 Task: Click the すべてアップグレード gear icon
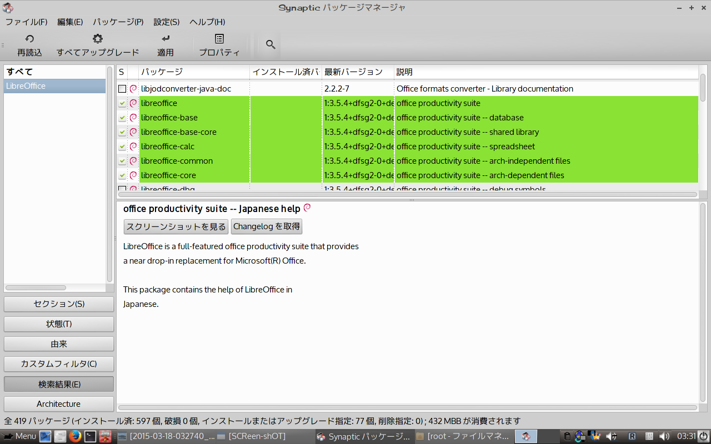pos(98,39)
